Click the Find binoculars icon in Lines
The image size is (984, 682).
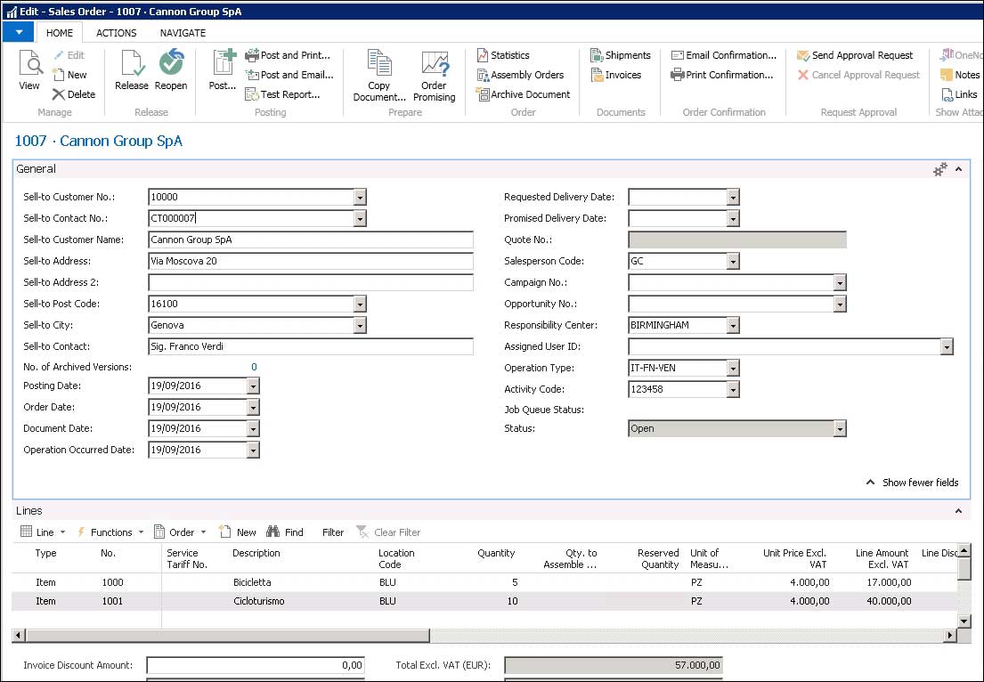pos(273,532)
